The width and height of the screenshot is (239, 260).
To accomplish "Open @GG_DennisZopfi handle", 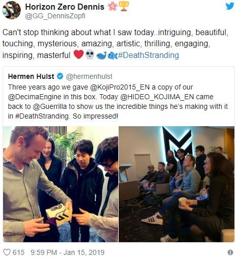I will point(55,16).
